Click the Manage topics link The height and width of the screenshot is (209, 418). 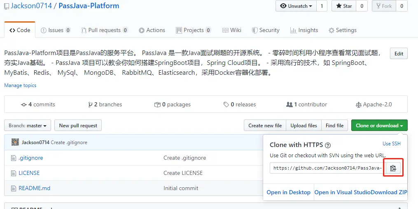coord(20,85)
